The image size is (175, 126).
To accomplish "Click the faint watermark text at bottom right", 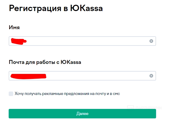I will [x=148, y=108].
